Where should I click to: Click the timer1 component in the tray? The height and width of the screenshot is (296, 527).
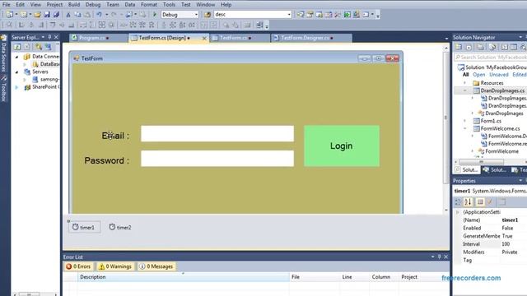click(84, 227)
